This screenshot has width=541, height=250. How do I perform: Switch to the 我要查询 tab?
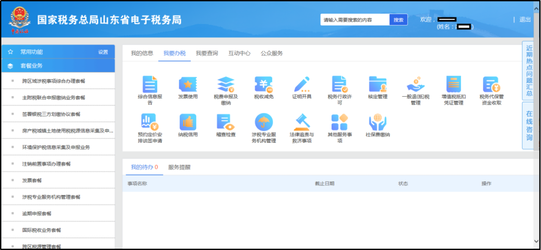tap(207, 53)
